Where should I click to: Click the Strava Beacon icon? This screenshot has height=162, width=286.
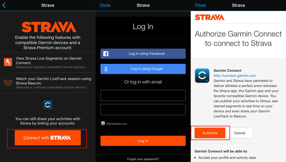click(8, 82)
